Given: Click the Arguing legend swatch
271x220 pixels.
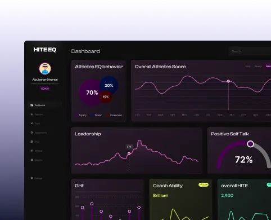Looking at the screenshot, I should (76, 115).
